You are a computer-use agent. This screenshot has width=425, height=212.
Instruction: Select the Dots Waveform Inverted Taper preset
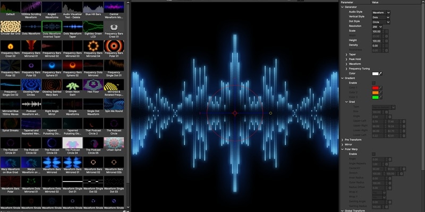pos(52,27)
